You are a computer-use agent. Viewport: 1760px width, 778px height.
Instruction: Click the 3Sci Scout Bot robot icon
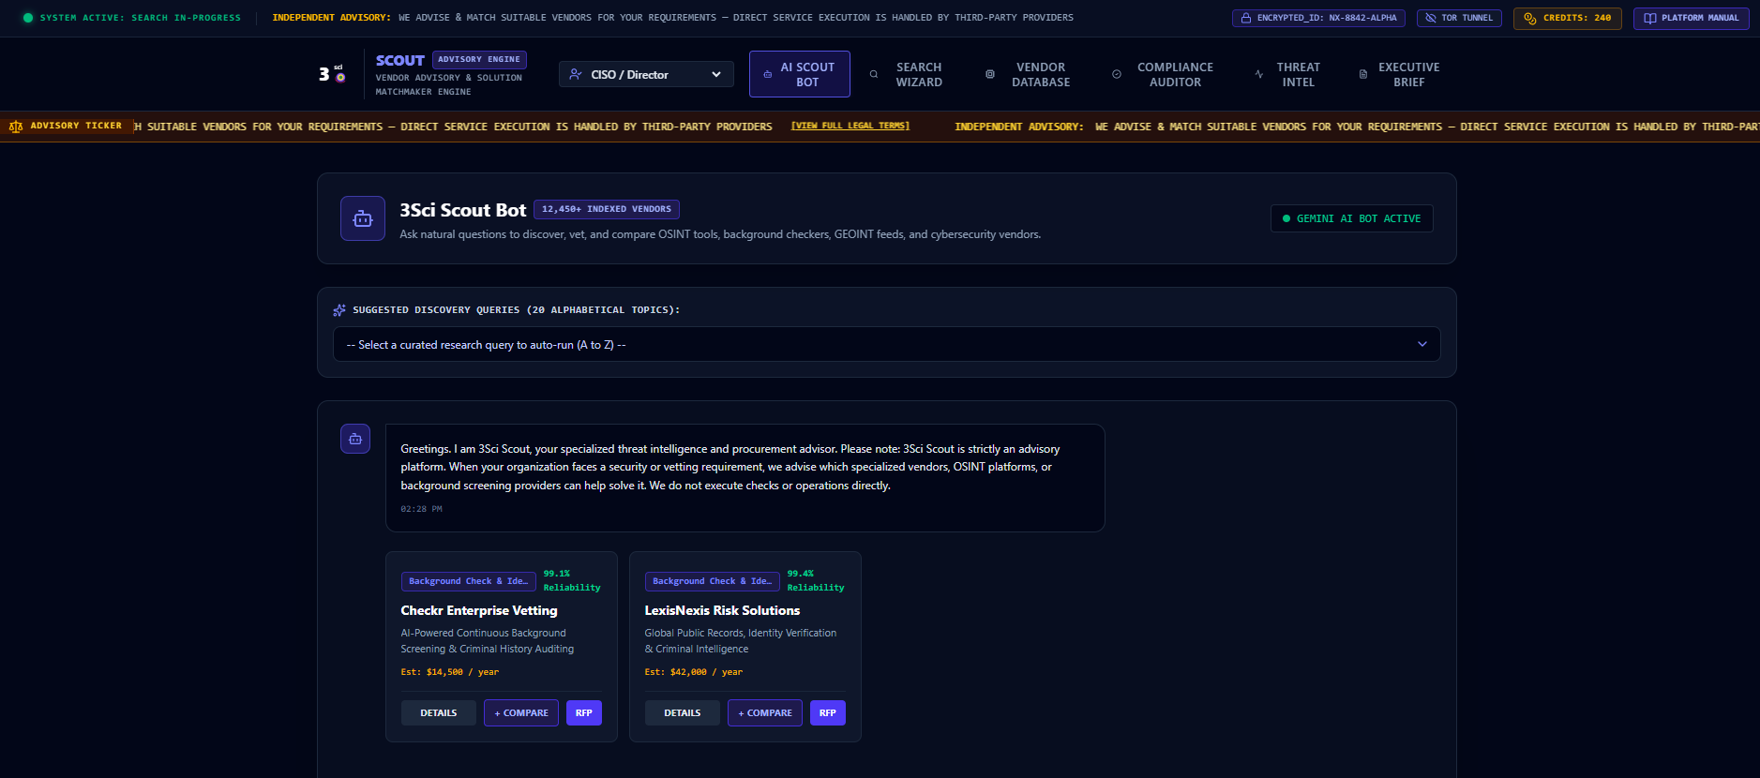[x=363, y=218]
